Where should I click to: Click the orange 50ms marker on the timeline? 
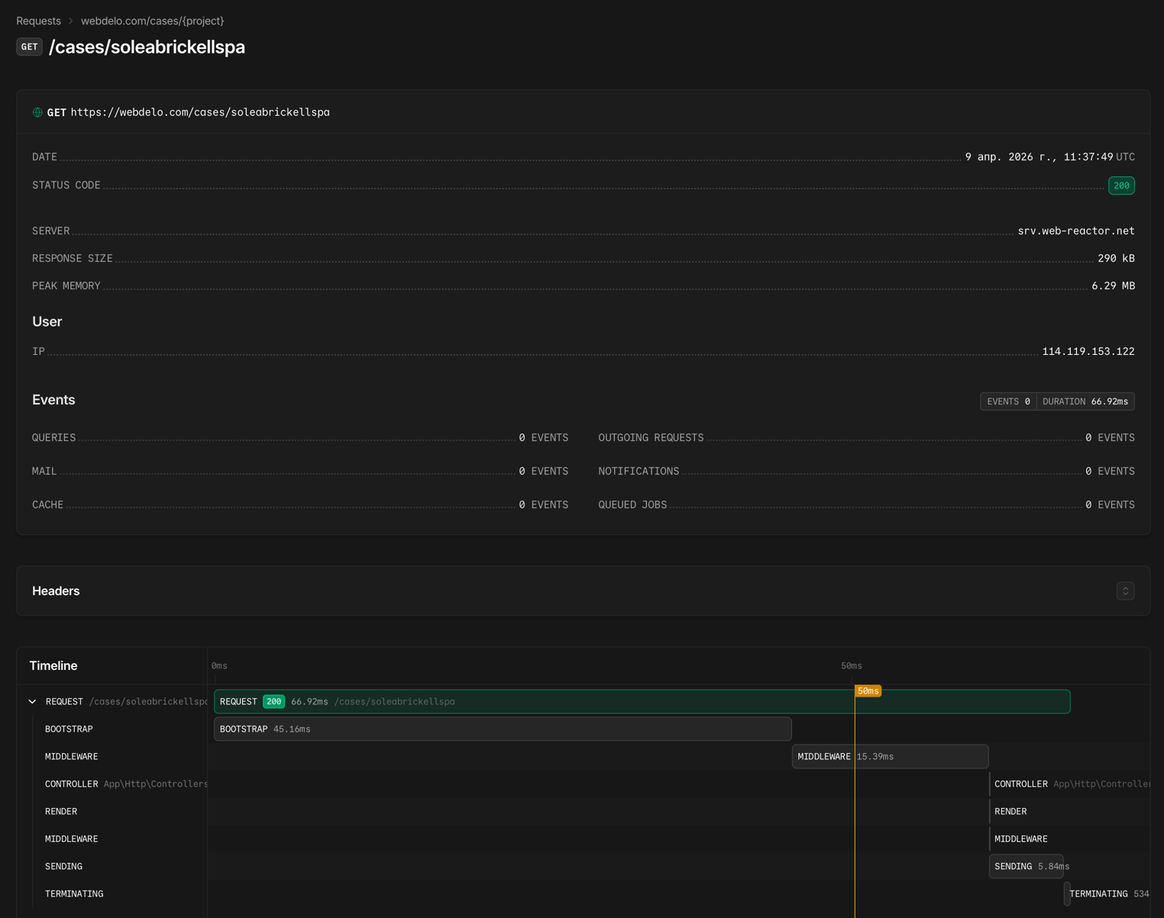pos(868,690)
